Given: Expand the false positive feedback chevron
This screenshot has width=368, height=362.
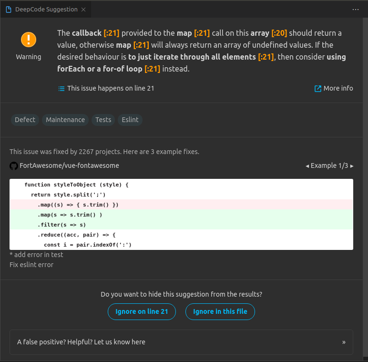Looking at the screenshot, I should pos(344,342).
